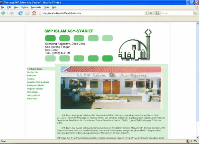
Task: Go to the Home page icon
Action: coord(34,13)
